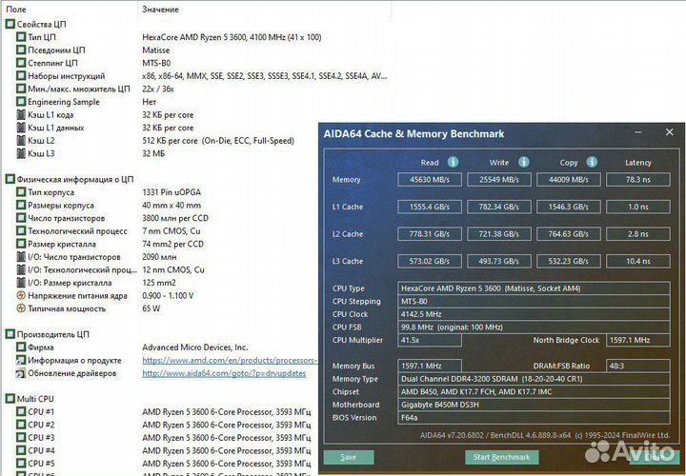
Task: Click the Write info icon
Action: pos(524,162)
